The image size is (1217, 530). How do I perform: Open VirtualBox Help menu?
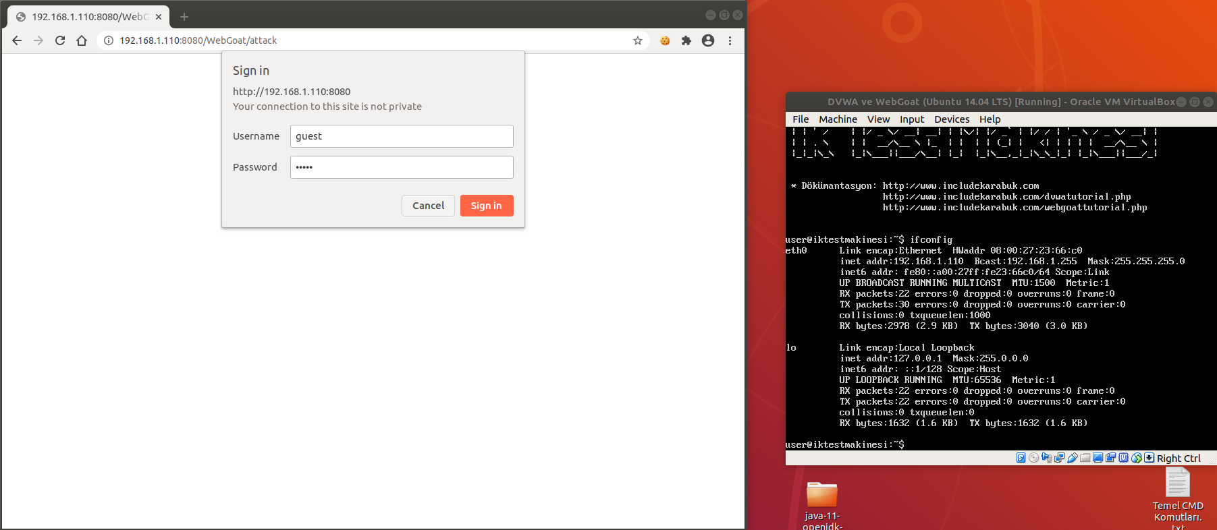pos(990,119)
